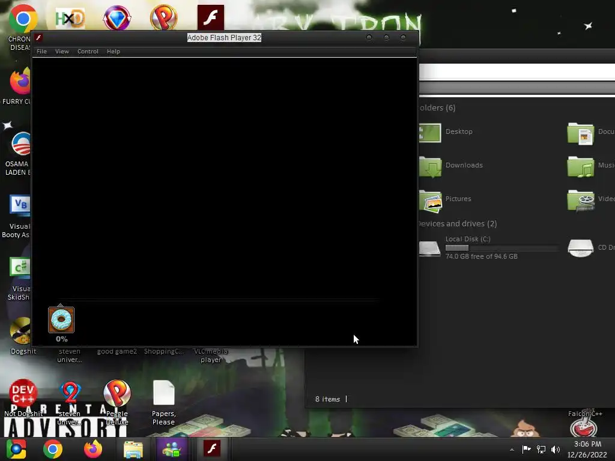615x461 pixels.
Task: Open the View menu in Flash Player
Action: 62,52
